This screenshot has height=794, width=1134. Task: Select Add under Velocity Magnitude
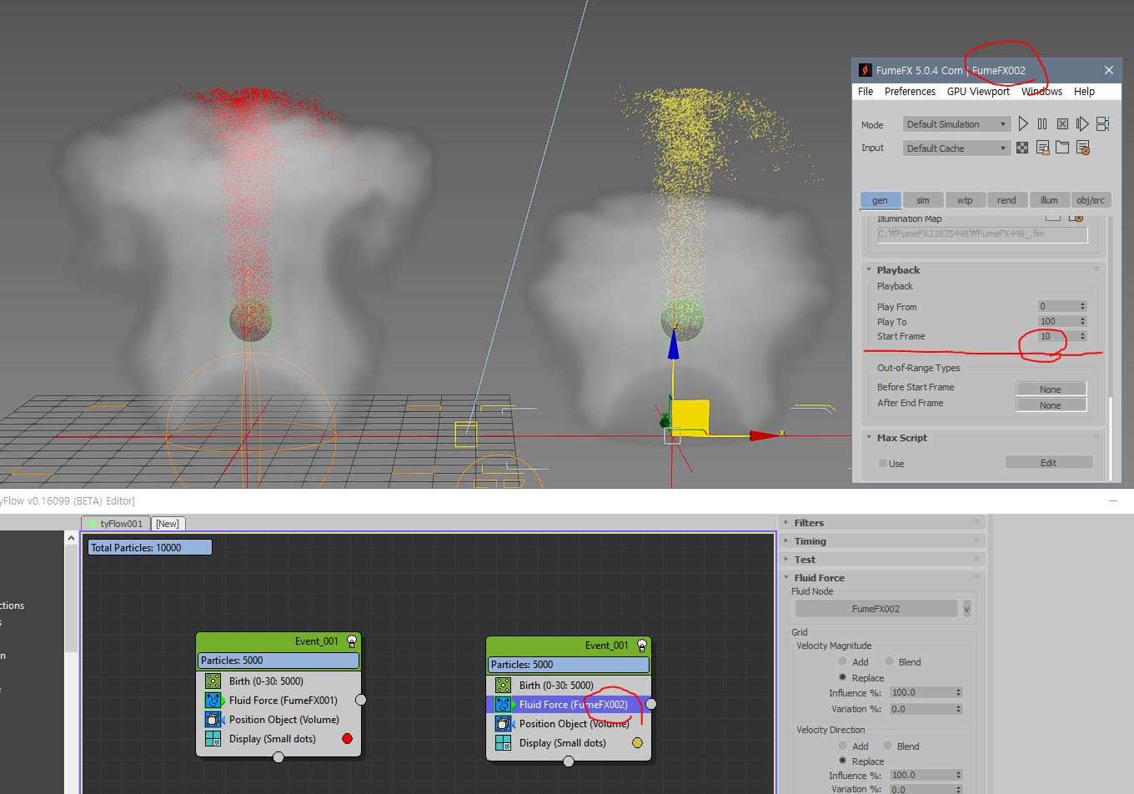[843, 661]
